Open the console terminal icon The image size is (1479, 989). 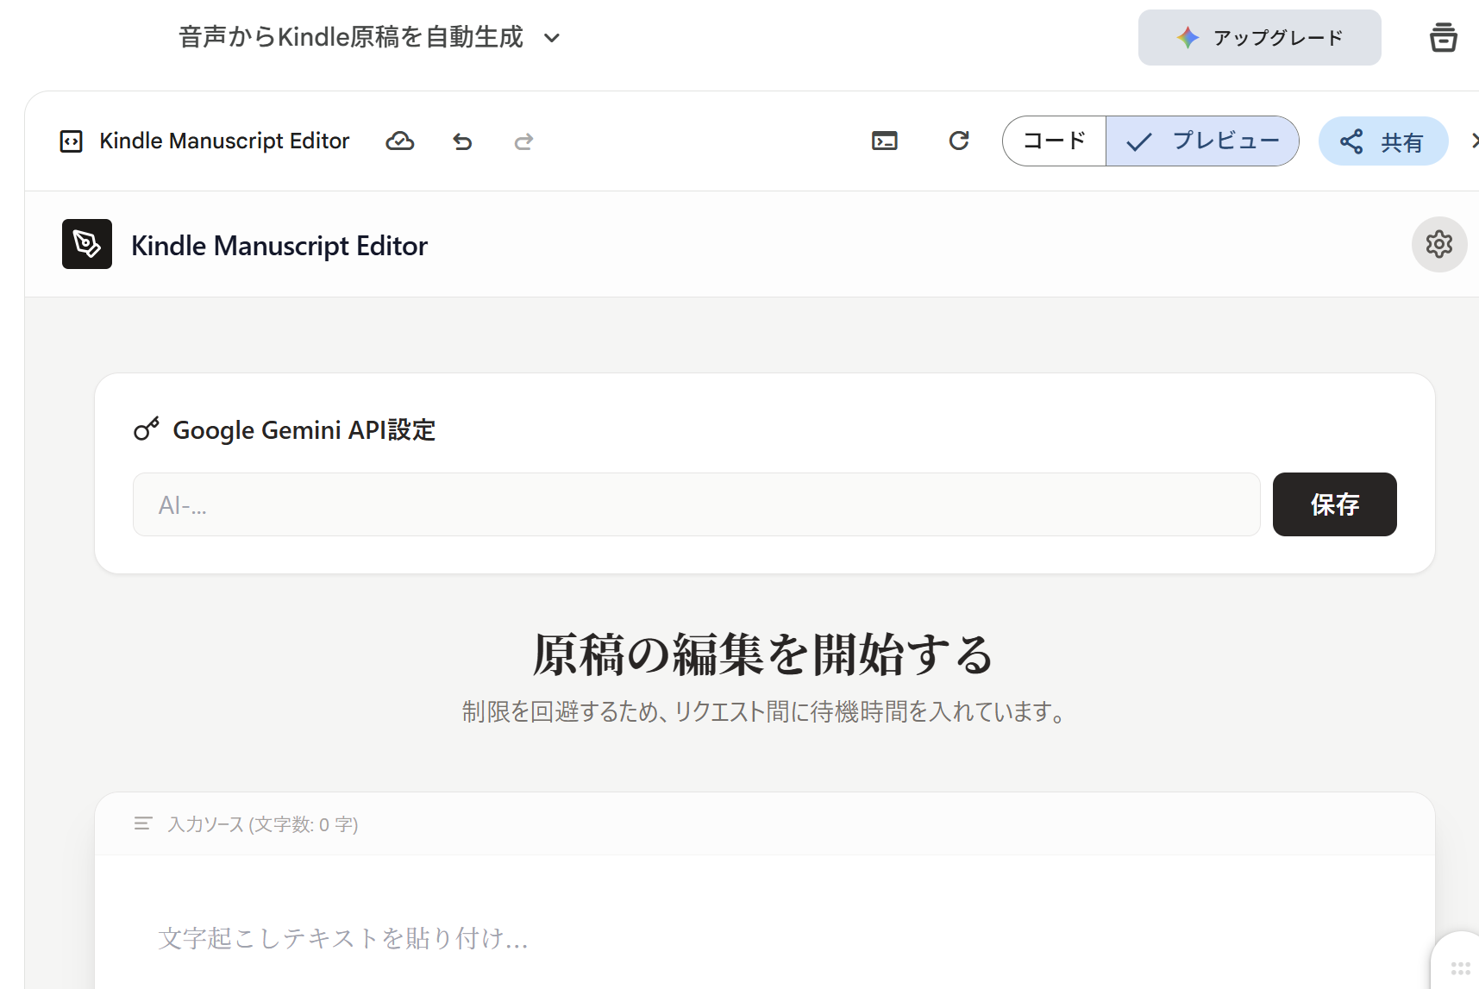[x=885, y=141]
